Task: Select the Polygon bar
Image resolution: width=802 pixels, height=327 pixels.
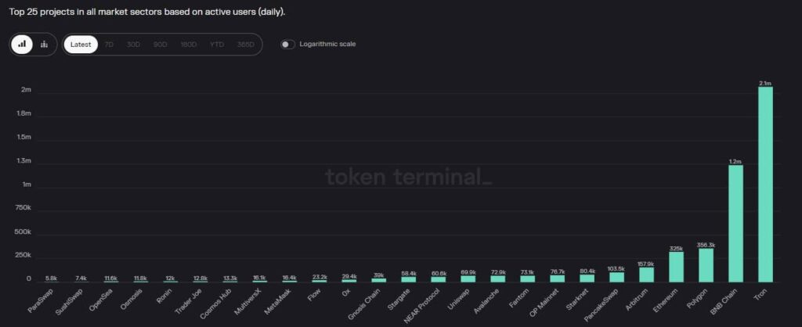Action: pyautogui.click(x=706, y=265)
